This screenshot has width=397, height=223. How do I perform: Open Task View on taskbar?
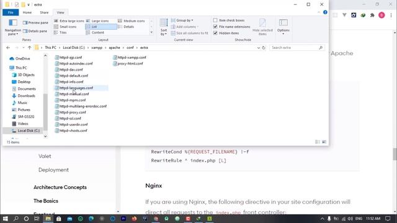(37, 219)
